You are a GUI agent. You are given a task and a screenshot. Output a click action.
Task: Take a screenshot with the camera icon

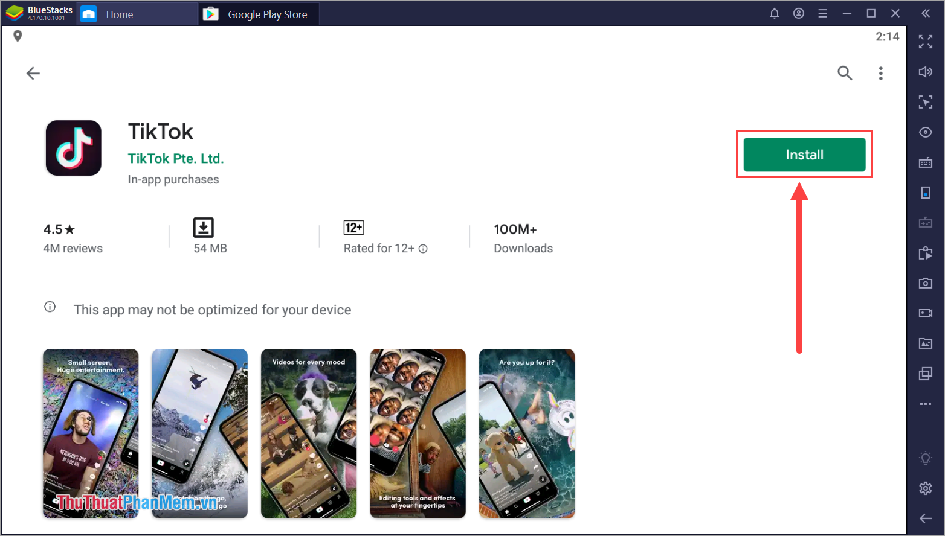[926, 283]
